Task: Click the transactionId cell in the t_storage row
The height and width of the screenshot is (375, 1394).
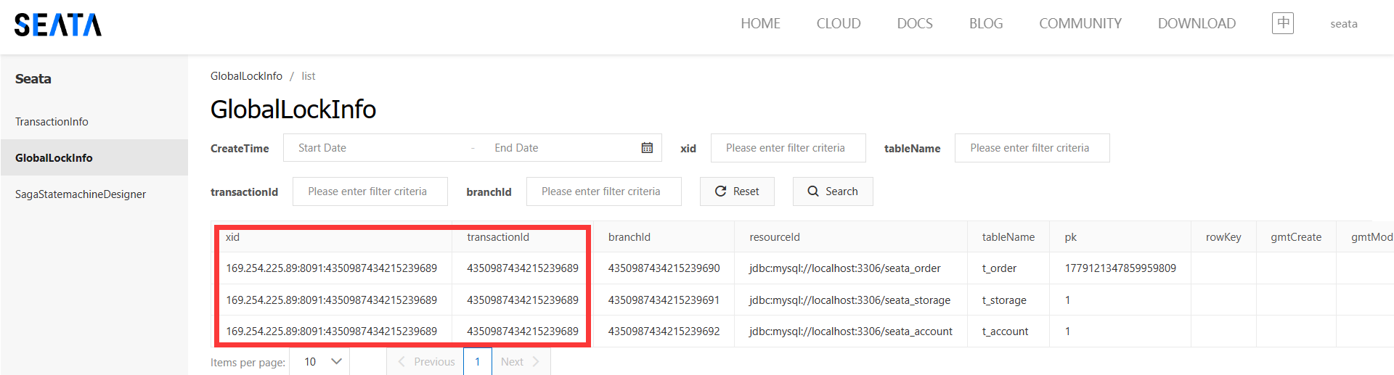Action: coord(523,300)
